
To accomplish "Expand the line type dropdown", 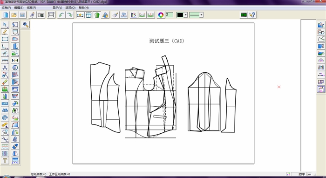I will click(201, 15).
